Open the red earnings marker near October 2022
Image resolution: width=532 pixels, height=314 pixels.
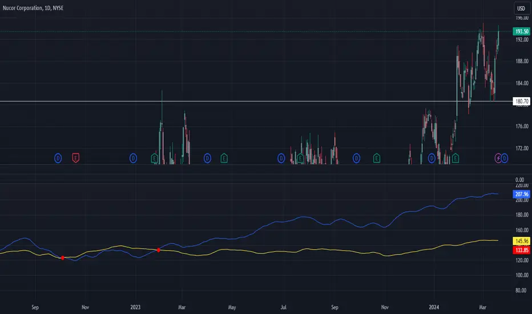click(x=76, y=158)
